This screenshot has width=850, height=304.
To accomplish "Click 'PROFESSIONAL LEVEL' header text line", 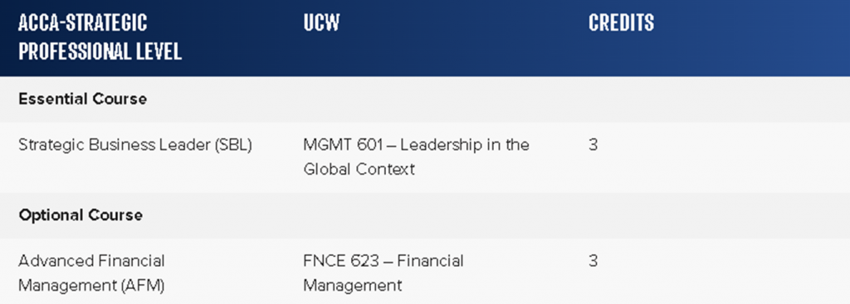I will (100, 52).
